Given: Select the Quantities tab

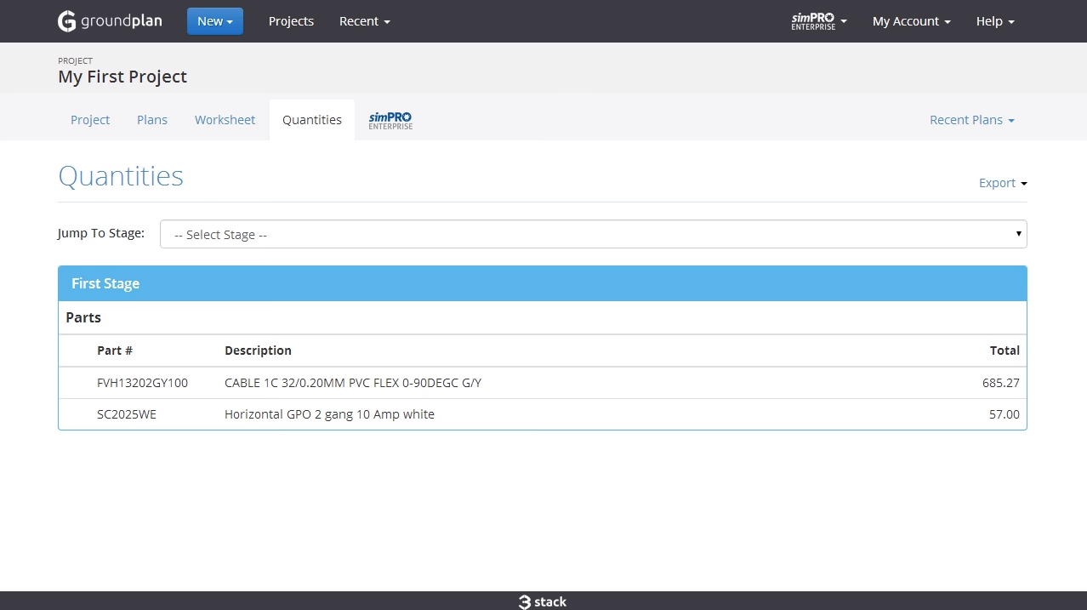Looking at the screenshot, I should tap(312, 120).
